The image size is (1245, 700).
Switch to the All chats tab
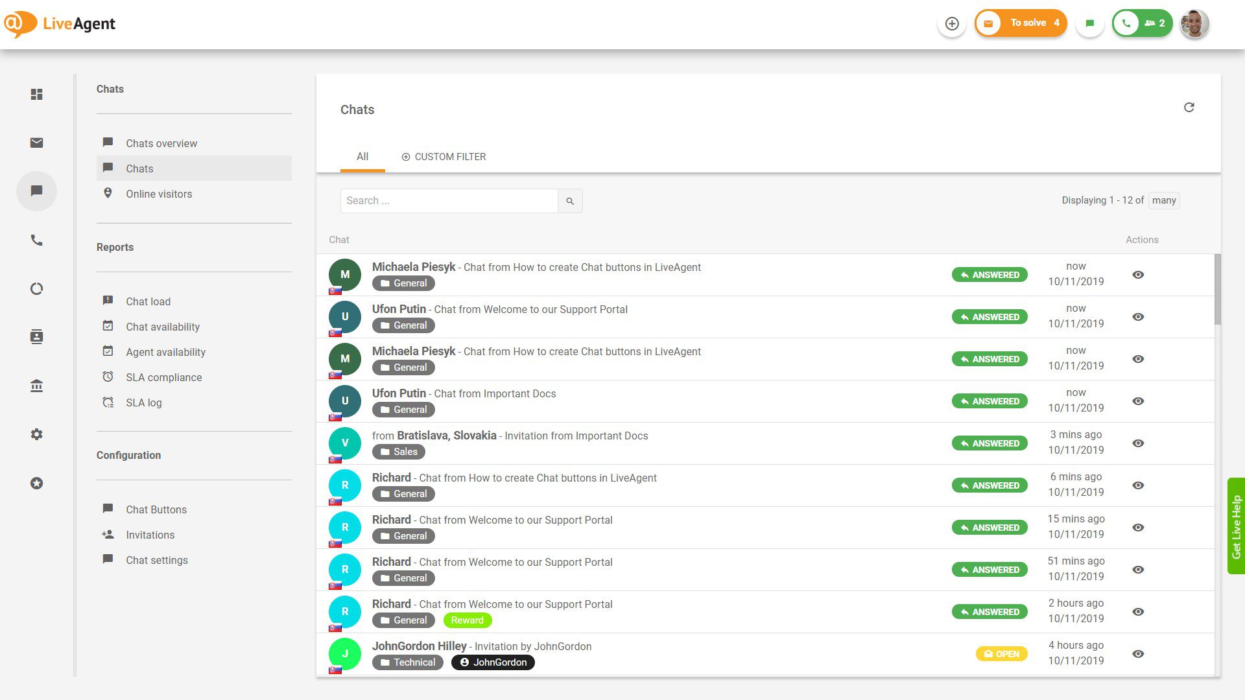click(362, 156)
